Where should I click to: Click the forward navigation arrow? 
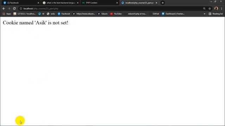click(9, 8)
